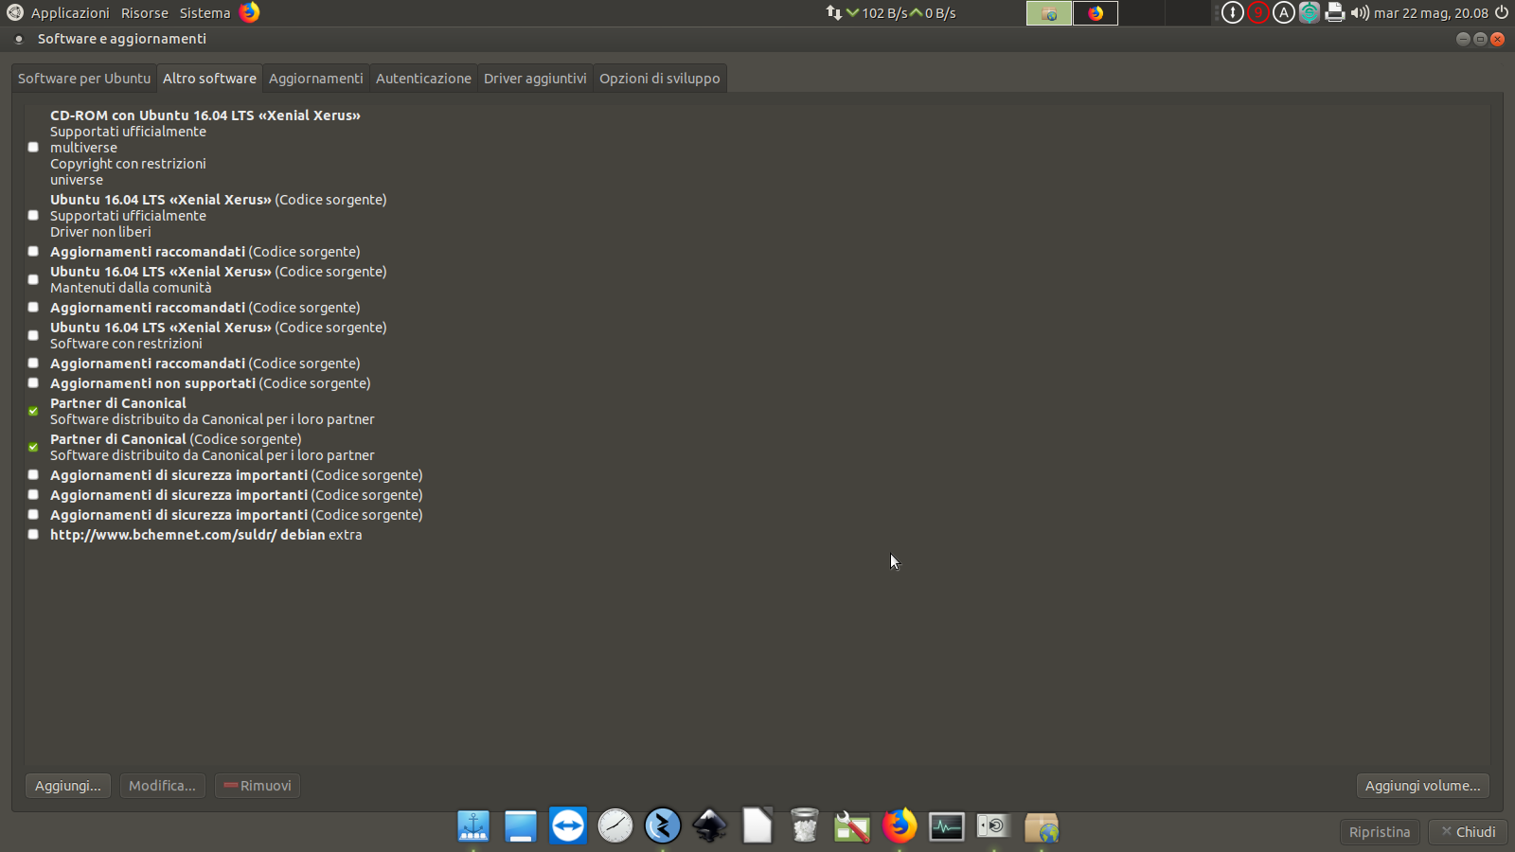
Task: Launch Firefox from the dock
Action: click(x=900, y=825)
